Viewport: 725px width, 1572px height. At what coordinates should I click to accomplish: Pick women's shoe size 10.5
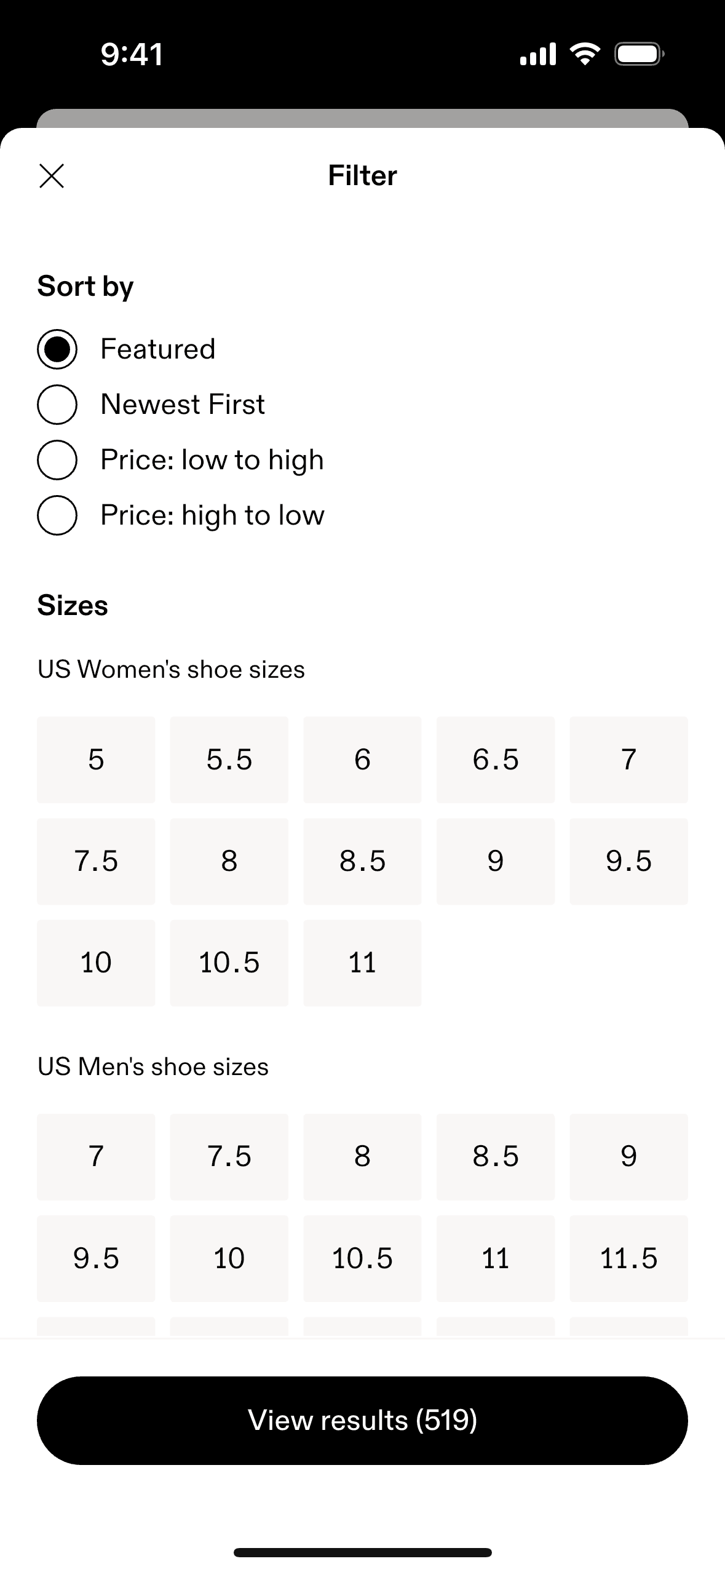[x=229, y=963]
